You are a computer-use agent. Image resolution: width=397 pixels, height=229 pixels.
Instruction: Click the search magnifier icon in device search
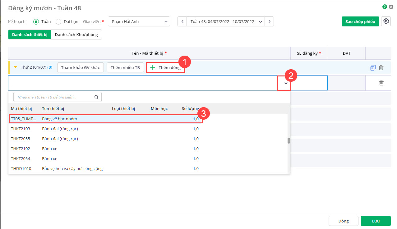97,97
